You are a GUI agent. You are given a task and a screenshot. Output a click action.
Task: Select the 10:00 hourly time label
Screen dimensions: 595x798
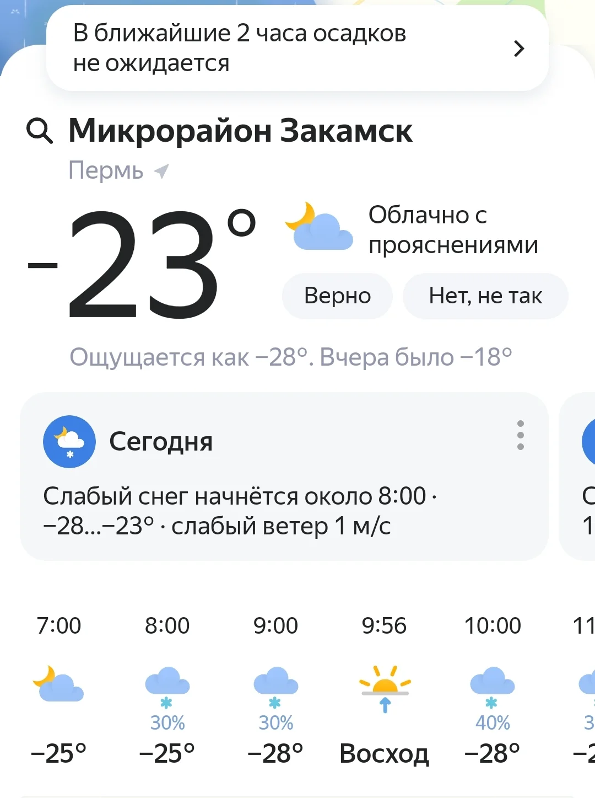(492, 626)
